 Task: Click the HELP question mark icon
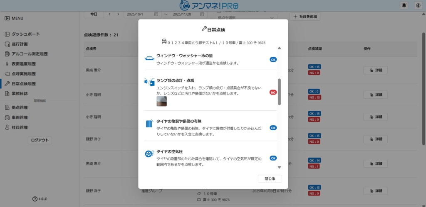pyautogui.click(x=35, y=199)
